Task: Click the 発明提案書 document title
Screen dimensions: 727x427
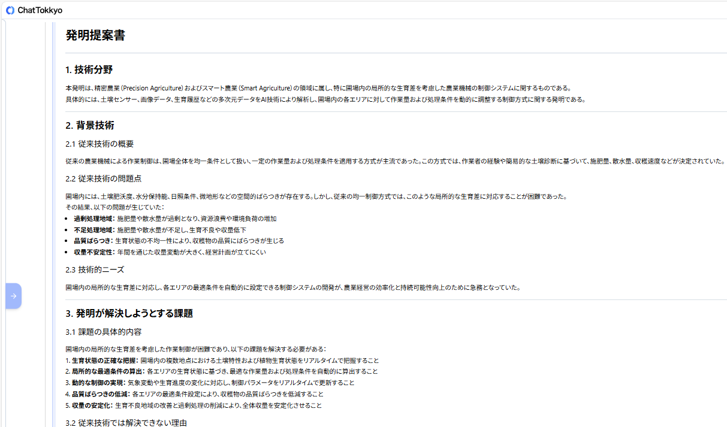Action: (x=95, y=35)
